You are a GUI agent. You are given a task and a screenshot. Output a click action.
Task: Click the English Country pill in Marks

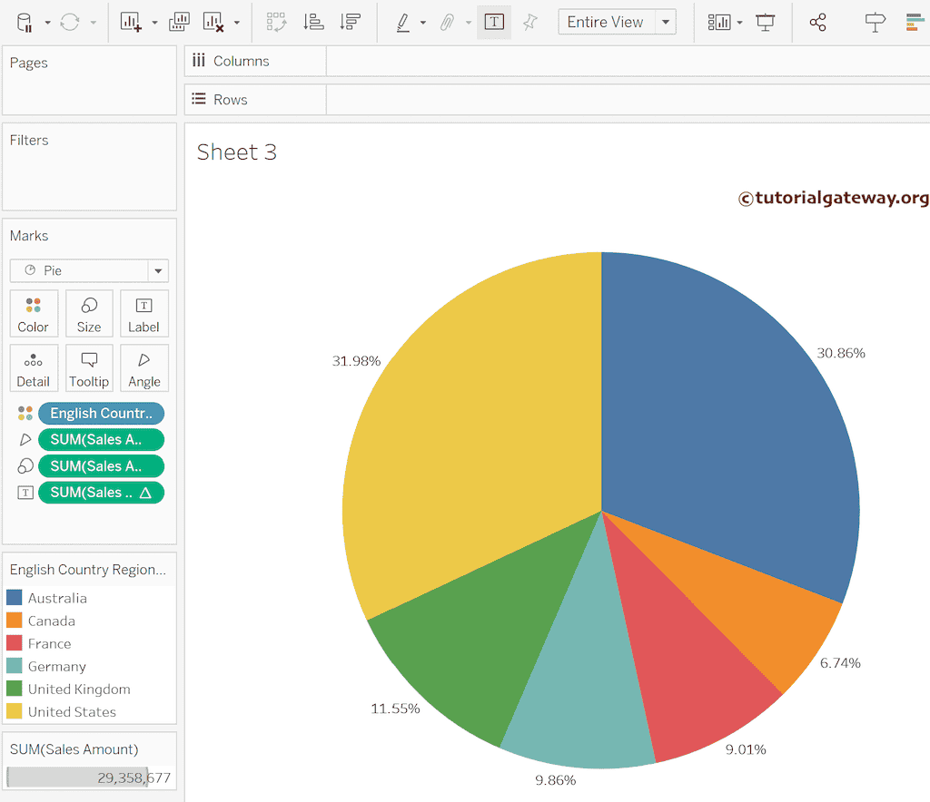101,414
